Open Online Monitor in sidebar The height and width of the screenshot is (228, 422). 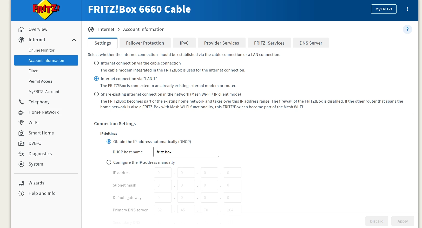coord(42,50)
